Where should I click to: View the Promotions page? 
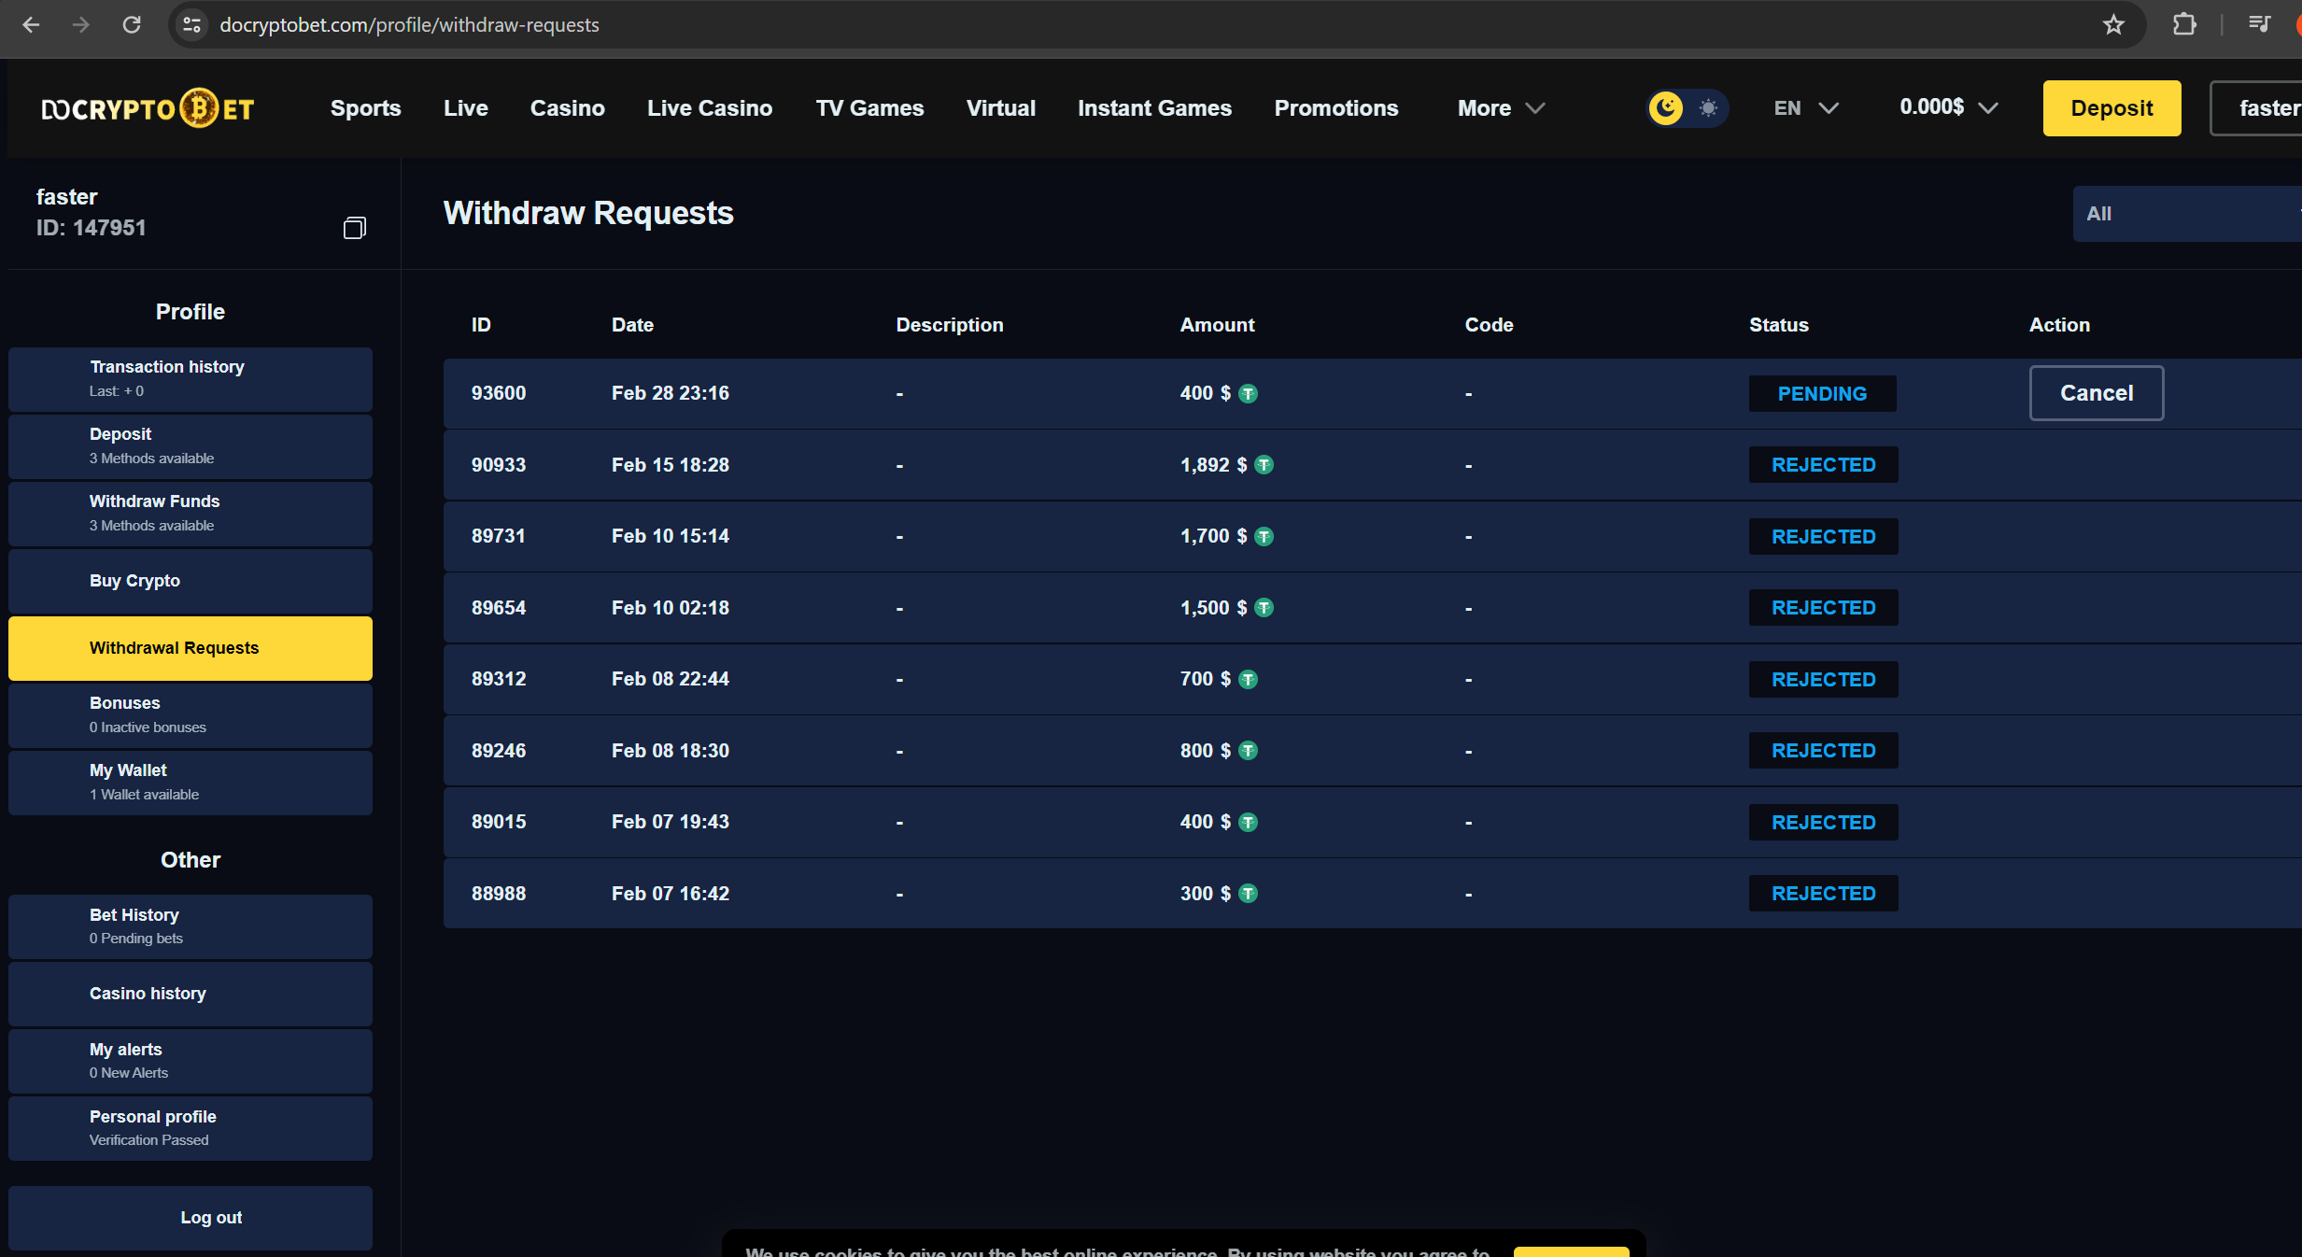[x=1336, y=108]
